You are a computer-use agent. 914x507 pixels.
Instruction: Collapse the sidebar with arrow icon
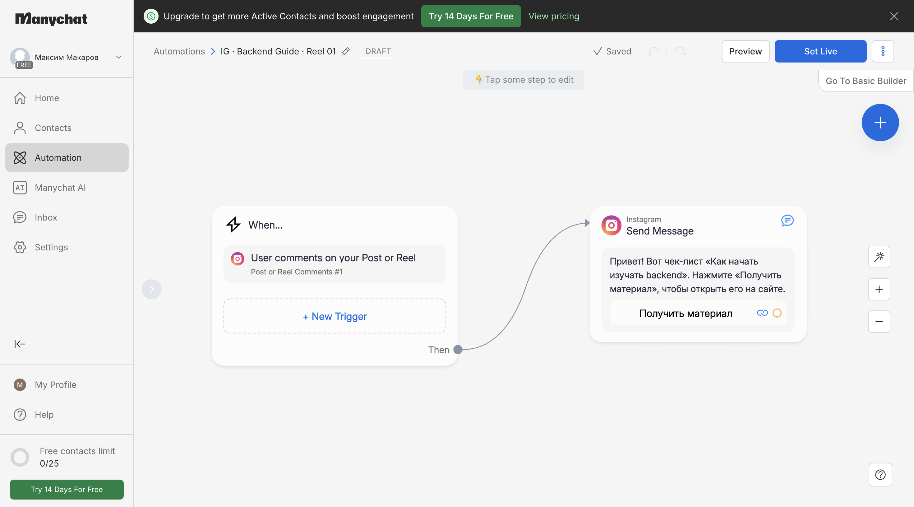tap(20, 344)
